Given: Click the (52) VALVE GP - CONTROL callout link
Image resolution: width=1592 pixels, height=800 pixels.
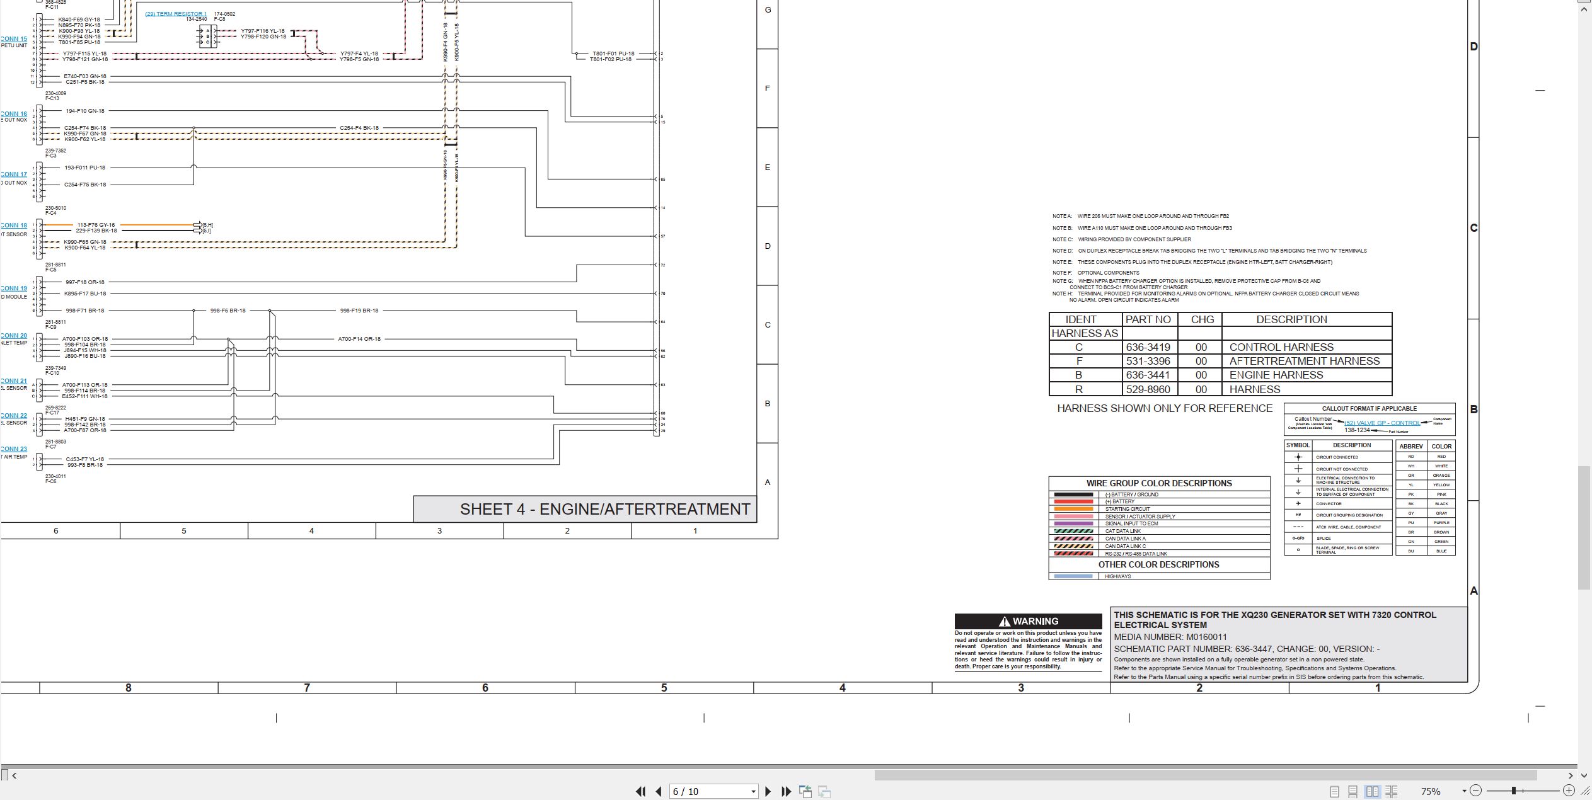Looking at the screenshot, I should [x=1382, y=423].
